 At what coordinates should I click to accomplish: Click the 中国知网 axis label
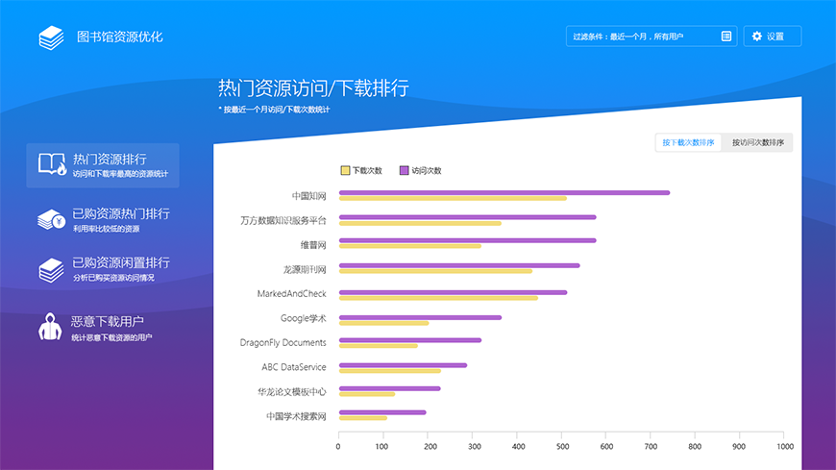point(308,196)
